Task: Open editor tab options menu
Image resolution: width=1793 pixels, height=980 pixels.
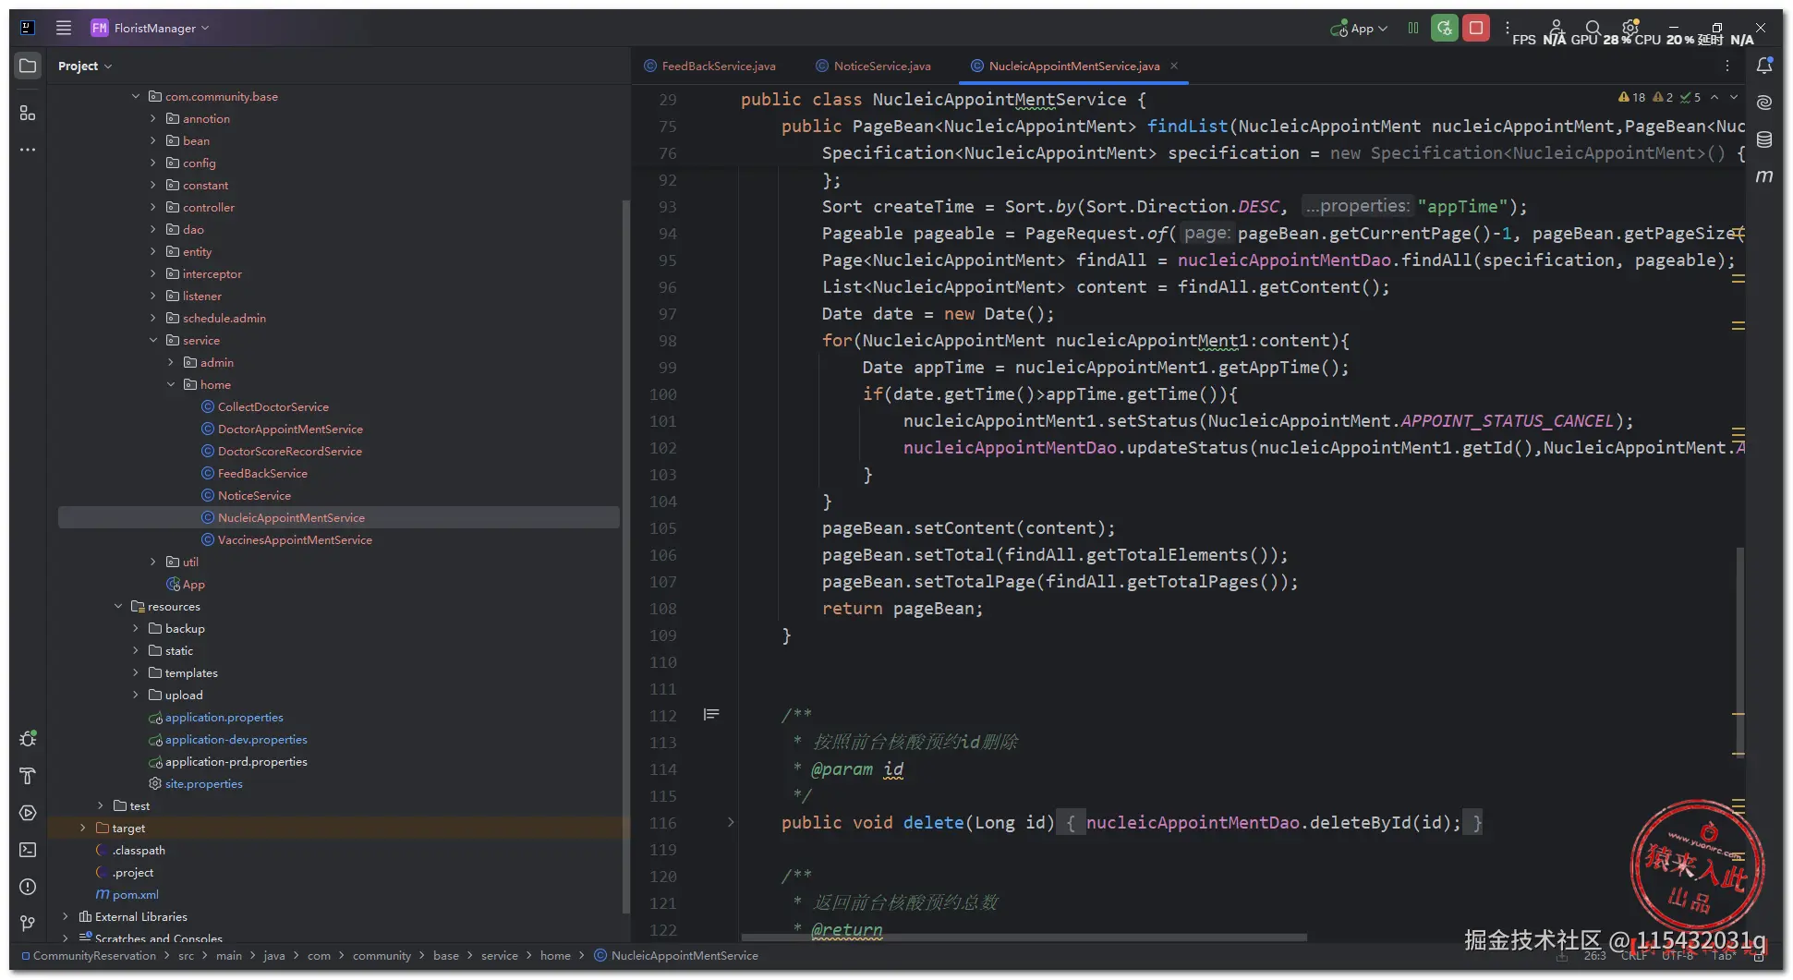Action: click(x=1727, y=66)
